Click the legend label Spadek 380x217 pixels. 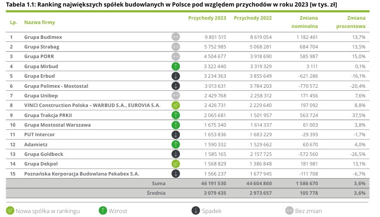point(211,211)
